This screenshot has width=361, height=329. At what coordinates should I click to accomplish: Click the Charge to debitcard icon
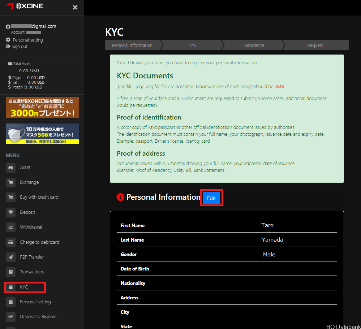pyautogui.click(x=10, y=242)
